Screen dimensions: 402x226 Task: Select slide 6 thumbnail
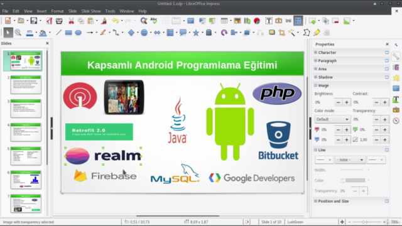click(26, 180)
